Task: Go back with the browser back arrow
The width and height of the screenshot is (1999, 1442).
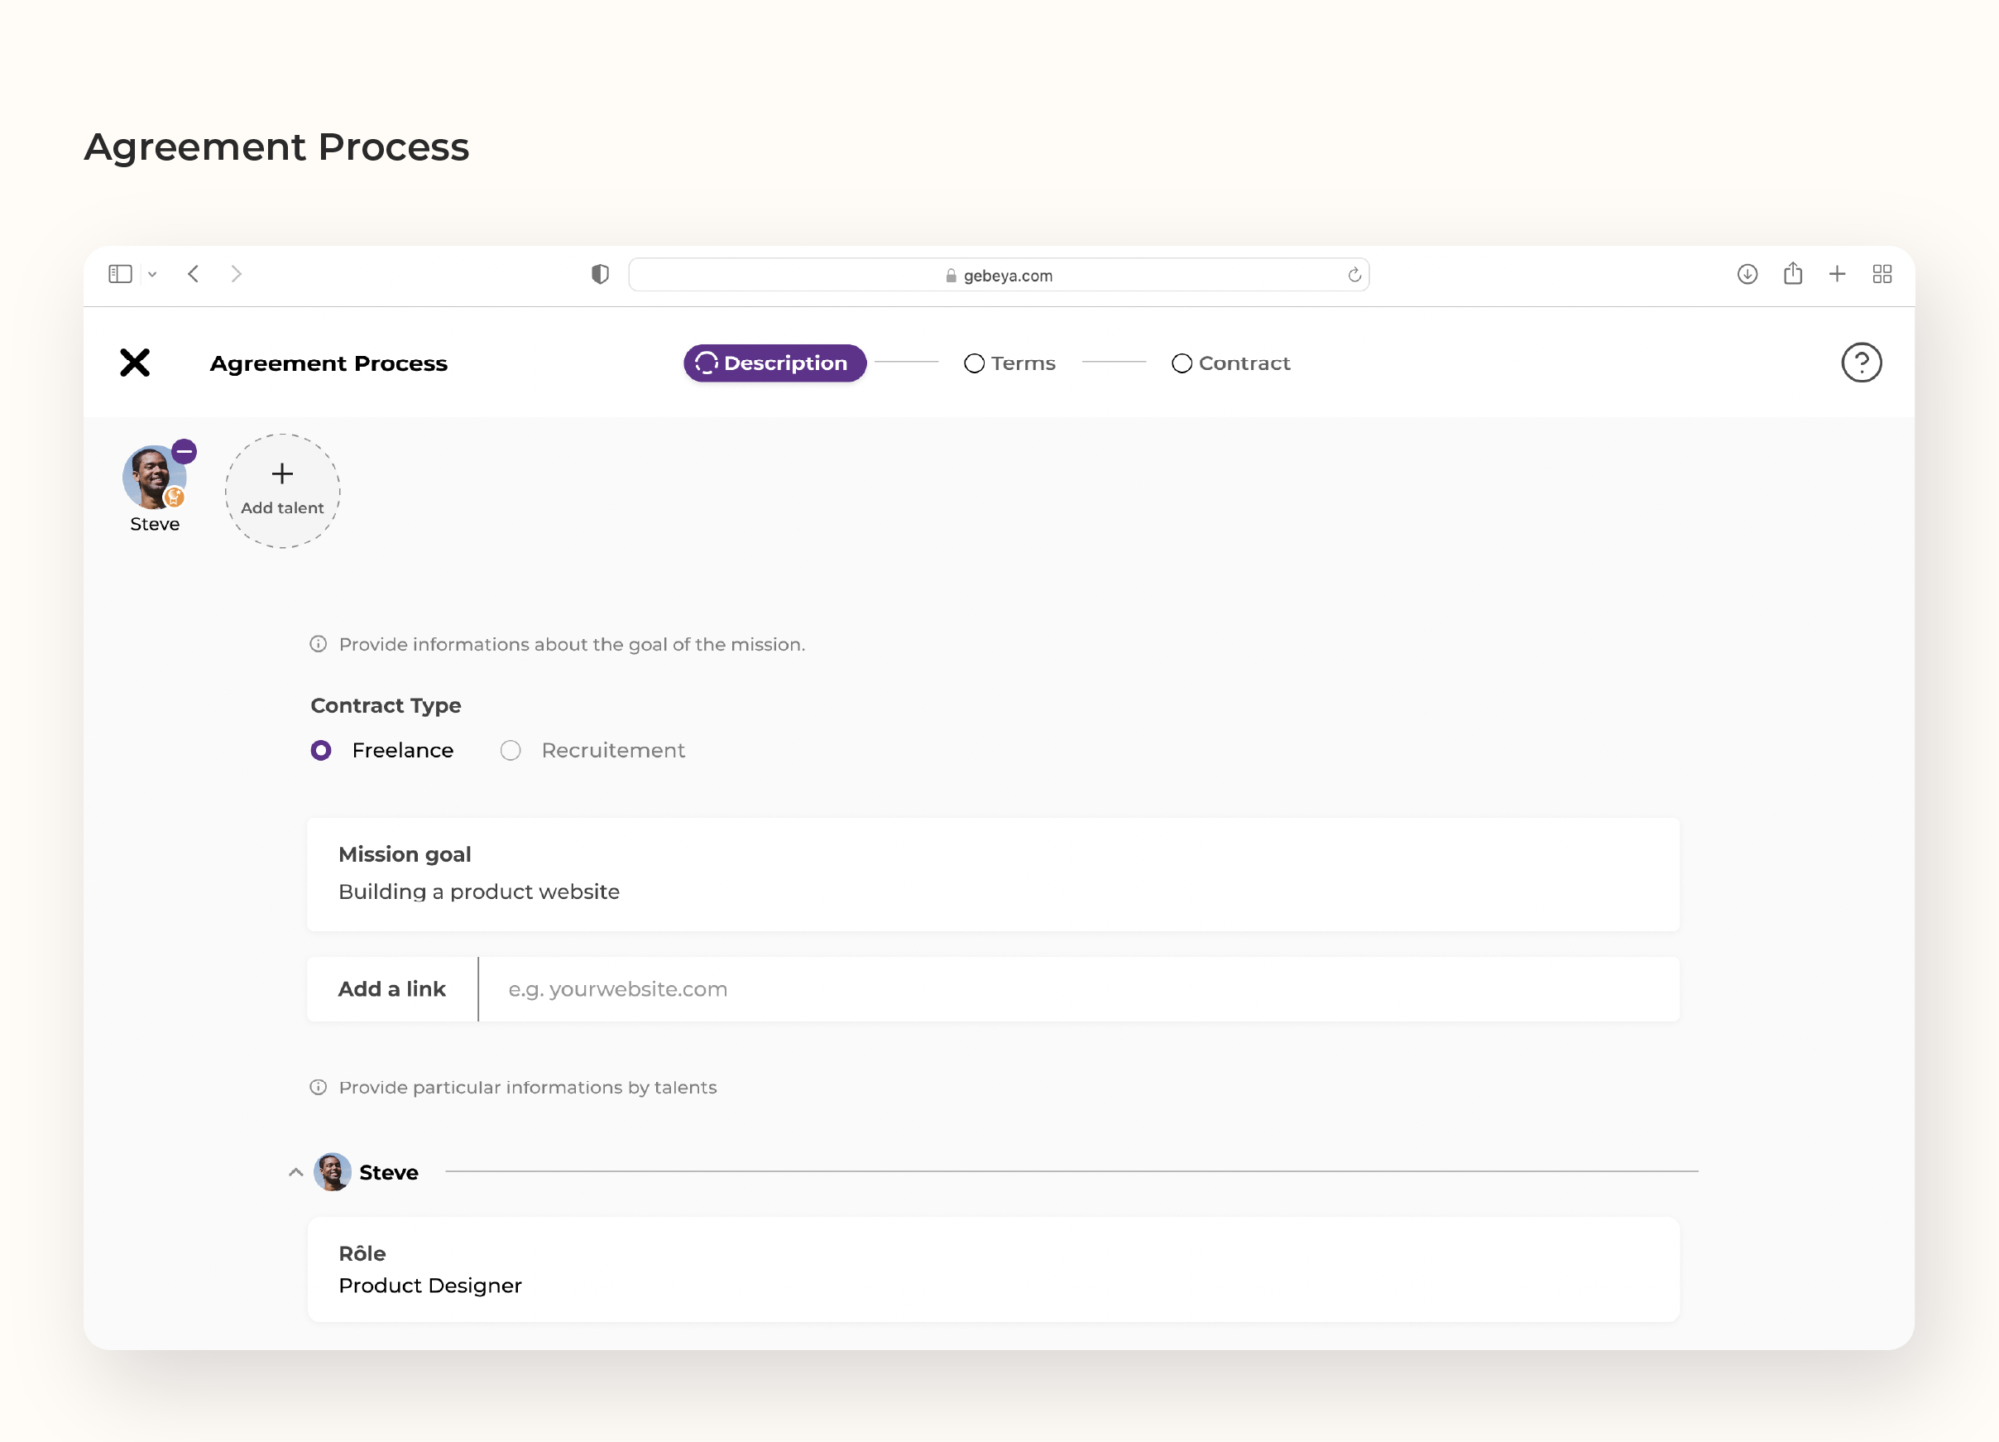Action: pos(193,274)
